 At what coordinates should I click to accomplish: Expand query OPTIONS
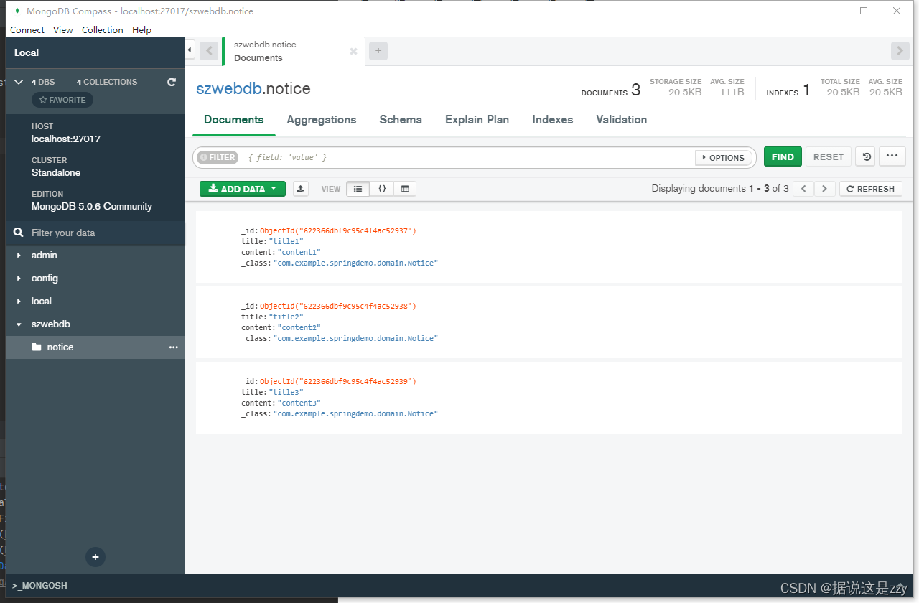coord(723,157)
